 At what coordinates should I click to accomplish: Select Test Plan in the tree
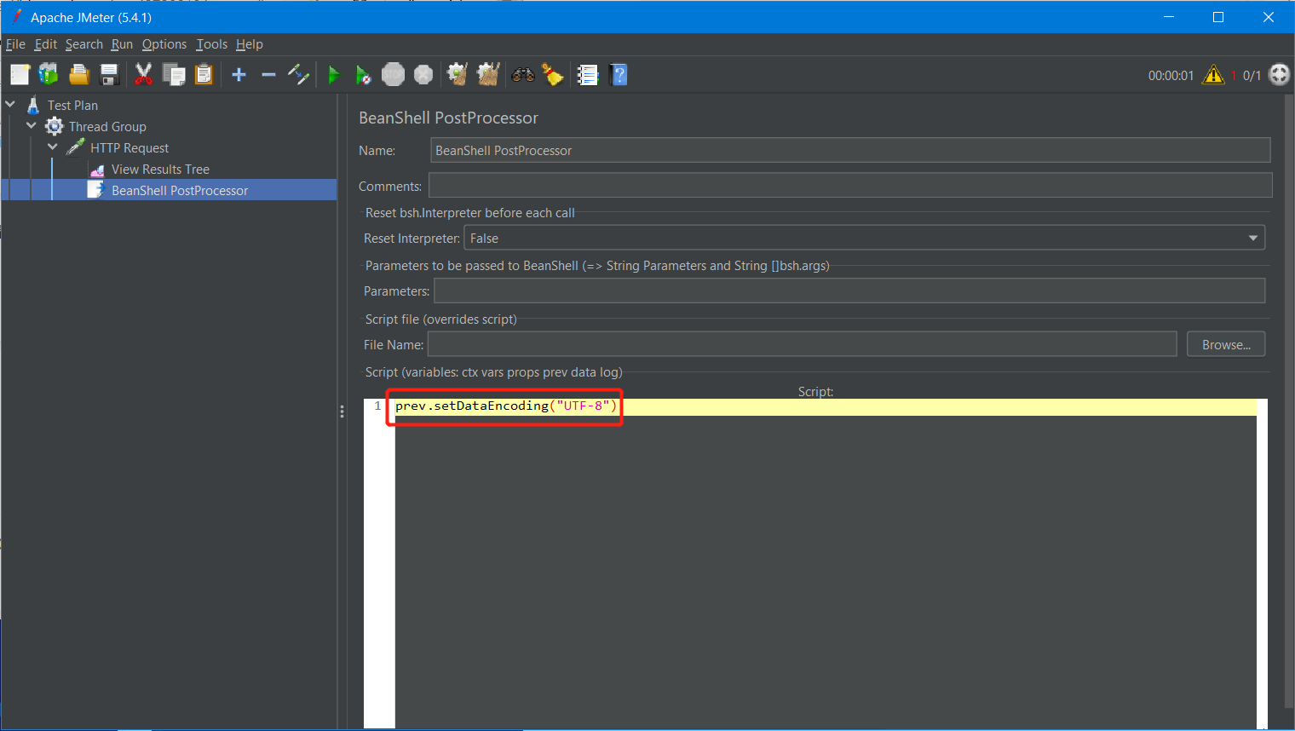(72, 105)
